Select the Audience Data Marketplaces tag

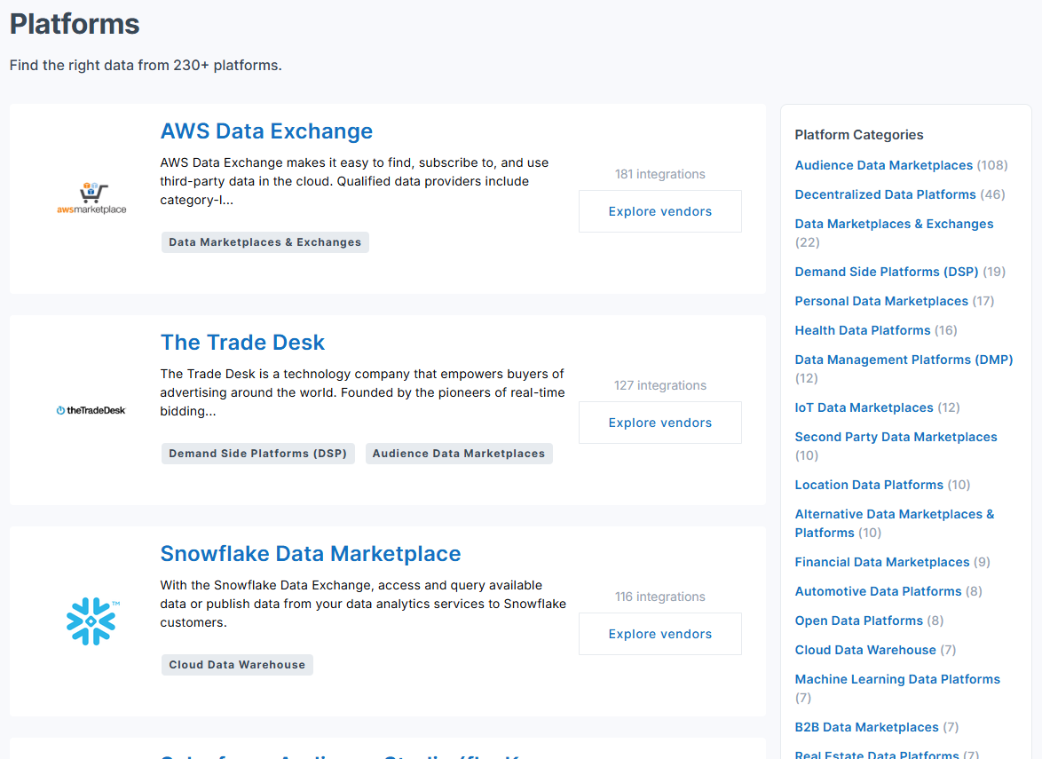click(459, 454)
